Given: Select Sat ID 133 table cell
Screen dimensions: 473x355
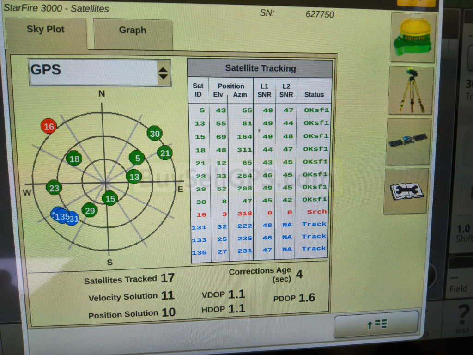Looking at the screenshot, I should 200,240.
